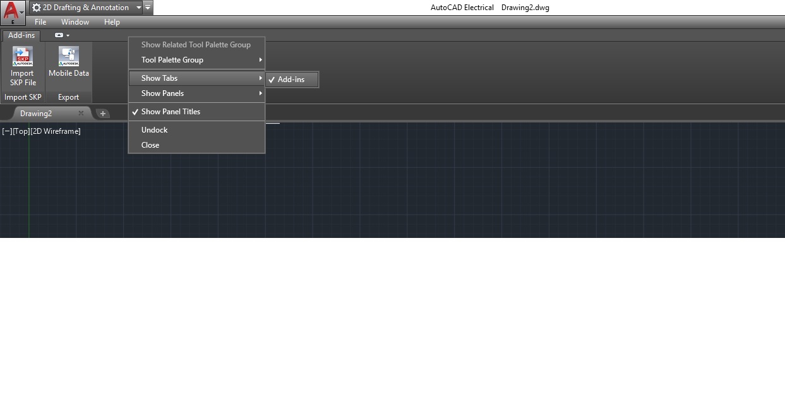Expand the Show Tabs submenu
785x409 pixels.
pyautogui.click(x=196, y=78)
